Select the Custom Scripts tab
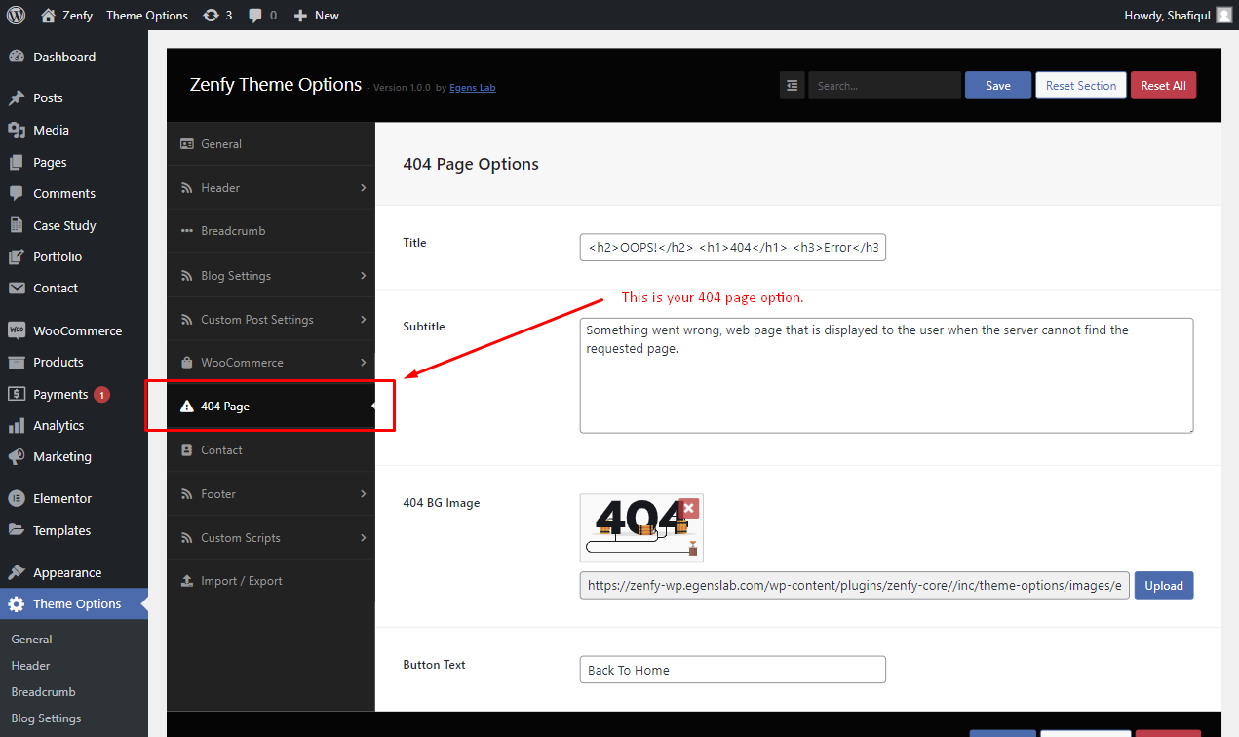 coord(271,537)
